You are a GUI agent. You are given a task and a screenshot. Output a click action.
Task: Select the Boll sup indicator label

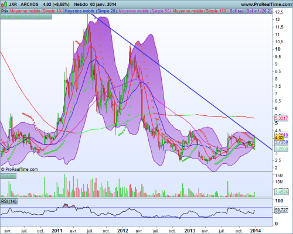[x=237, y=11]
